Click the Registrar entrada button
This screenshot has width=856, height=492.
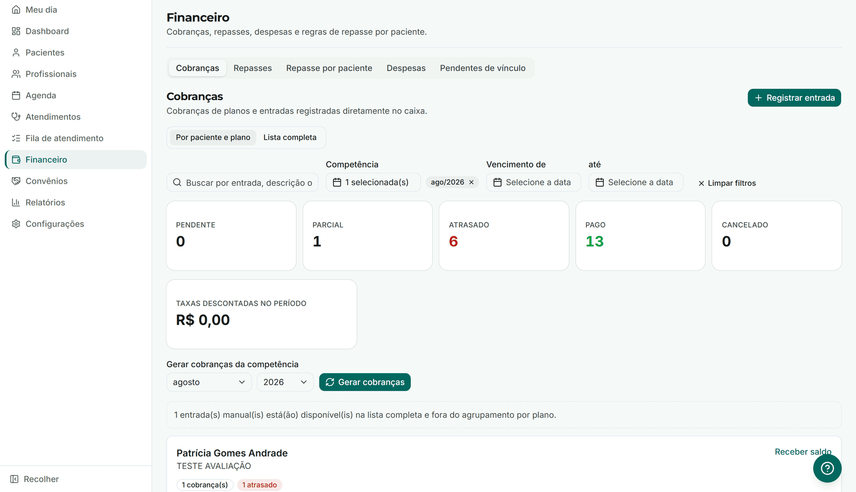coord(794,98)
